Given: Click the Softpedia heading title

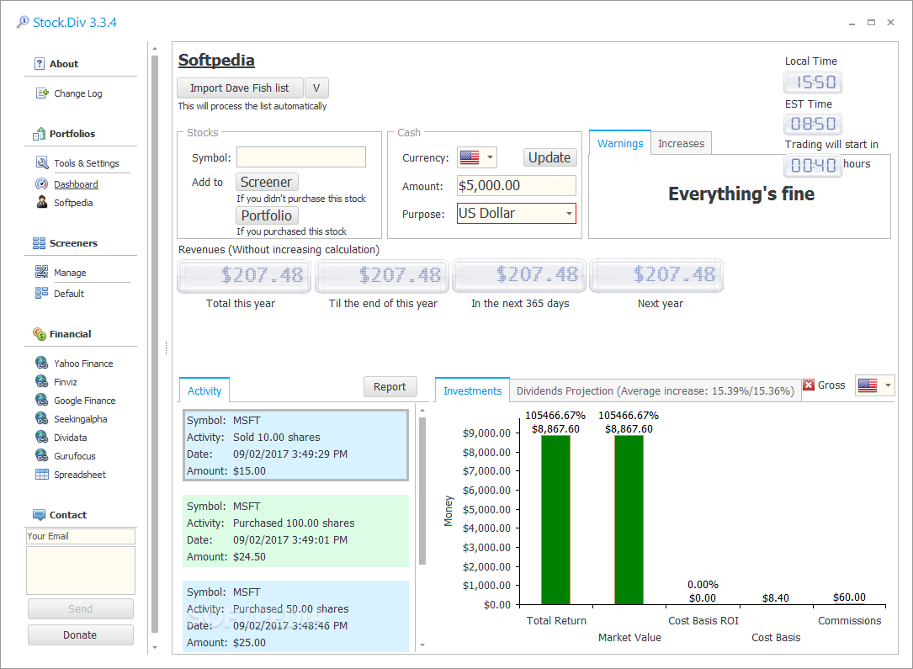Looking at the screenshot, I should tap(216, 60).
